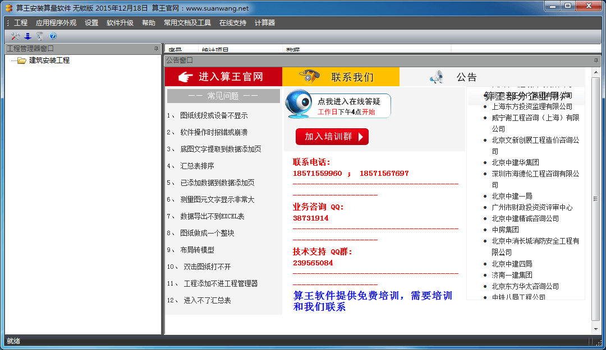Click 北京中建华集团 in user list

coord(515,162)
